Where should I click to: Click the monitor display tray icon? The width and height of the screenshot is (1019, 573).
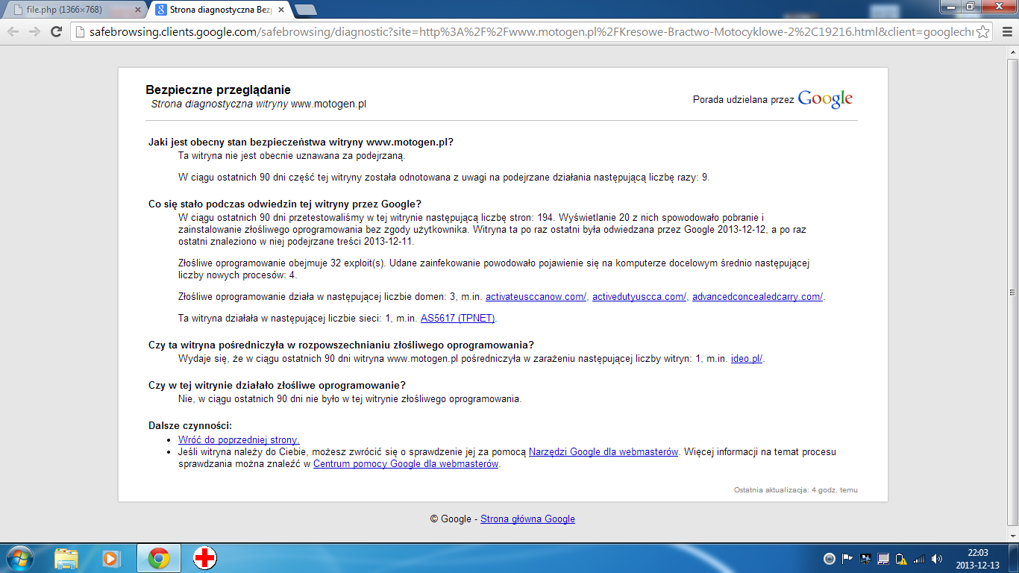tap(865, 559)
